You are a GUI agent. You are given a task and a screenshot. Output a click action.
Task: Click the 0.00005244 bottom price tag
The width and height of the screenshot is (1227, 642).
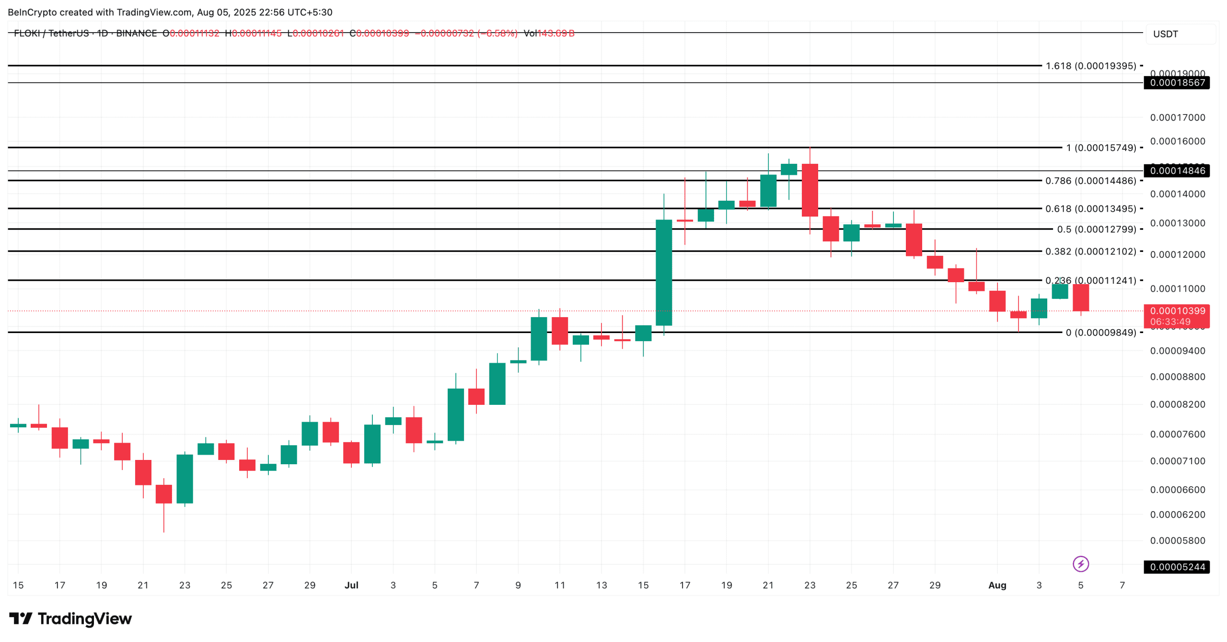(1177, 567)
